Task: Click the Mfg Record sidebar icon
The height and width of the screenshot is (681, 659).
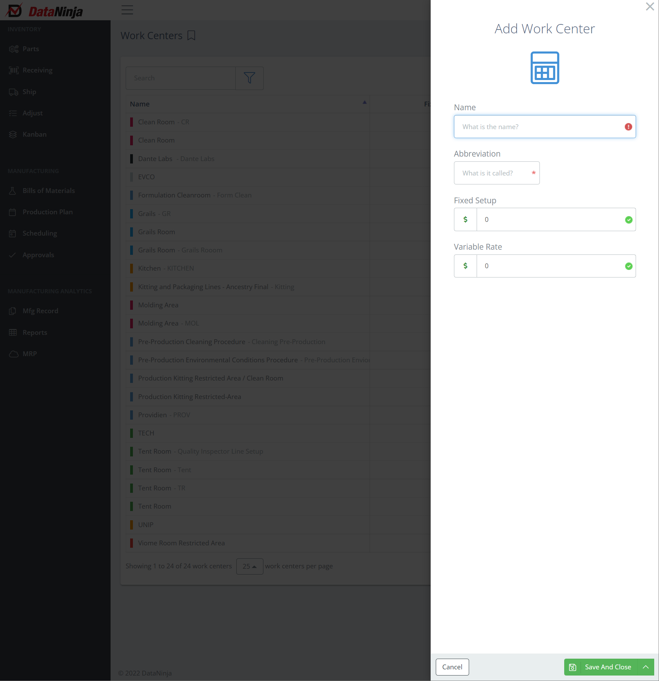Action: click(12, 311)
